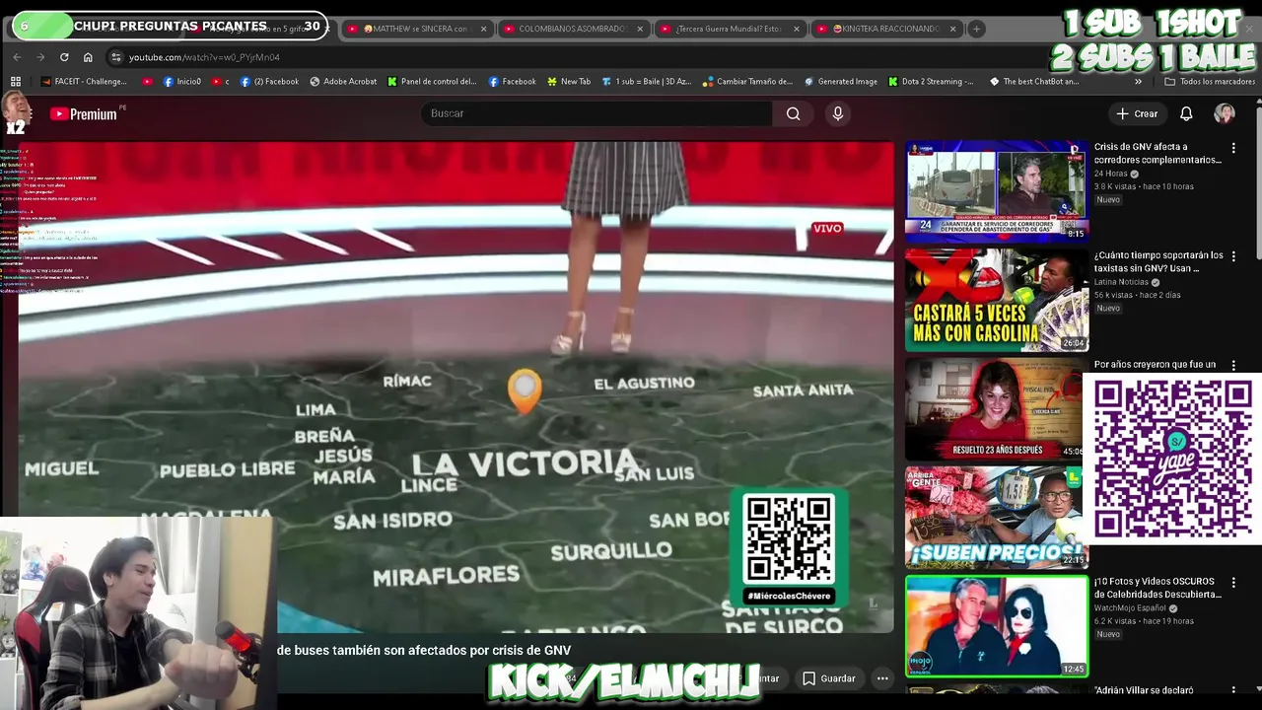This screenshot has width=1262, height=710.
Task: Click the browser back arrow
Action: (x=17, y=57)
